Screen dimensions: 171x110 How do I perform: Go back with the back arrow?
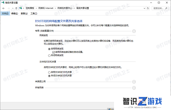3,8
